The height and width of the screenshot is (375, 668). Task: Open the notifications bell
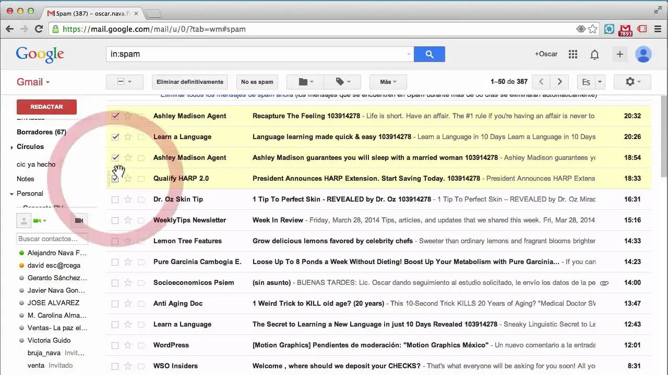[594, 54]
